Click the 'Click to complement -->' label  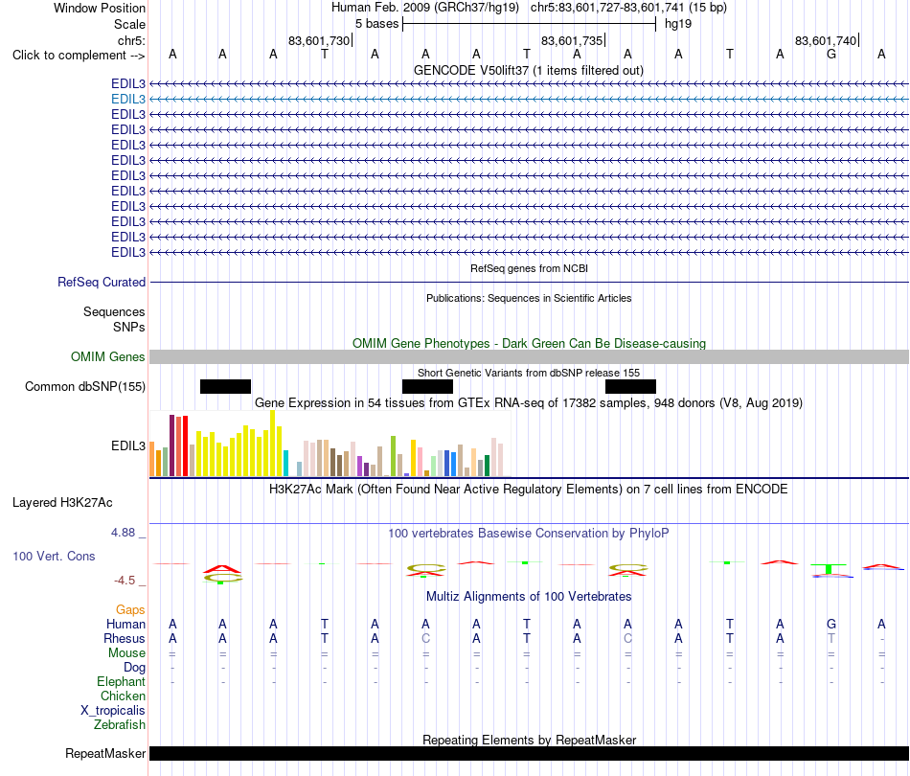(x=79, y=56)
